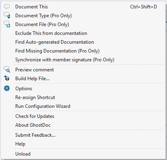
Task: Click the Document File icon with page
Action: coord(7,24)
